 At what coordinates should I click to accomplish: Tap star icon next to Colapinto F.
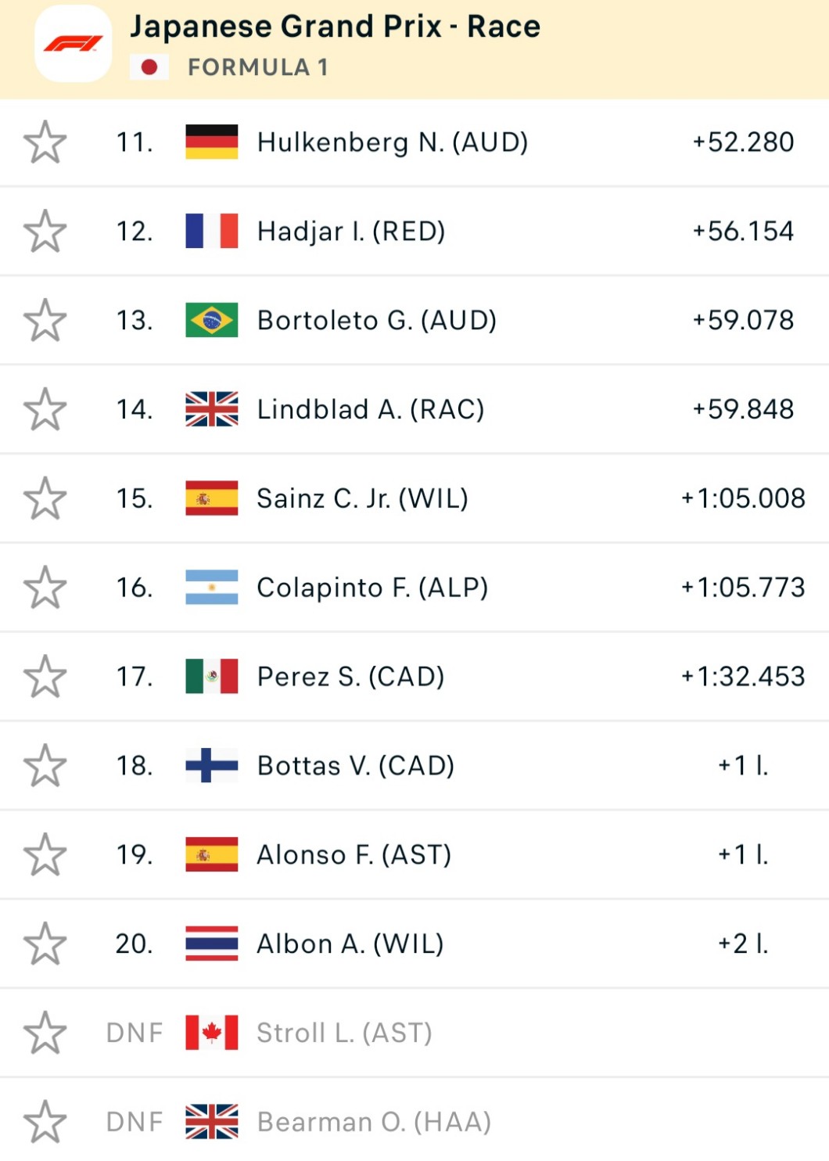click(45, 588)
